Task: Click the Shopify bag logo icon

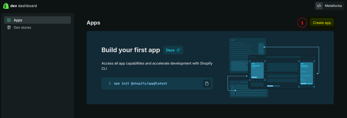Action: 6,6
